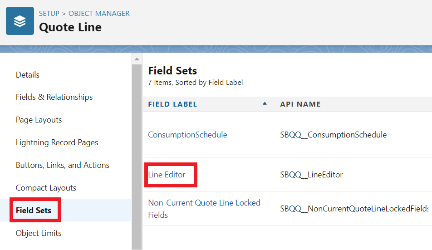Open Object Limits section
The height and width of the screenshot is (250, 432).
tap(39, 233)
